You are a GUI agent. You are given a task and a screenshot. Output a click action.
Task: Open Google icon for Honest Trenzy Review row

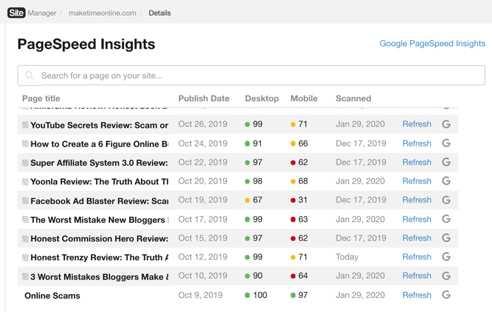point(446,257)
